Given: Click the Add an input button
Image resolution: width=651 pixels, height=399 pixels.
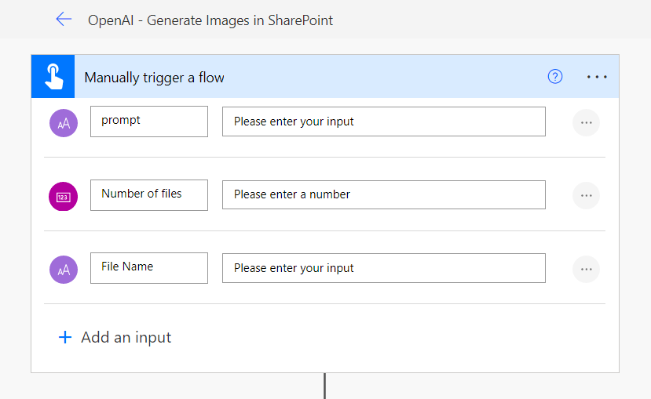Looking at the screenshot, I should click(126, 338).
